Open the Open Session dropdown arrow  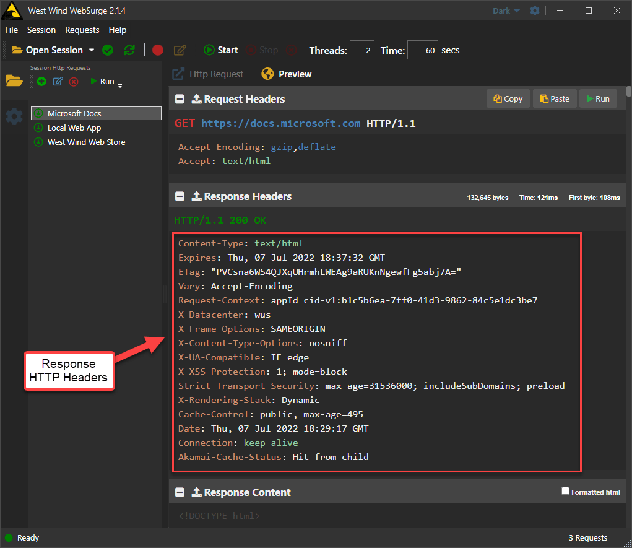point(91,50)
